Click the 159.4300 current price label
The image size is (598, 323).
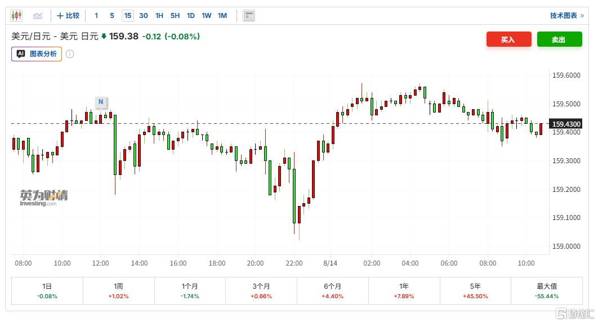565,124
